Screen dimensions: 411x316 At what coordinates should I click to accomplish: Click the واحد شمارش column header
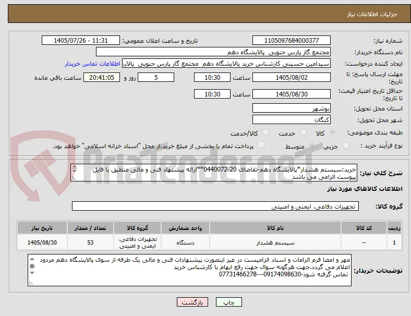coord(185,228)
